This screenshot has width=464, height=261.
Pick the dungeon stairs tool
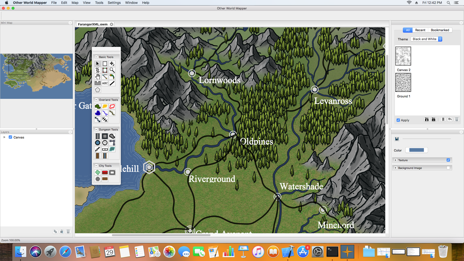pos(97,149)
